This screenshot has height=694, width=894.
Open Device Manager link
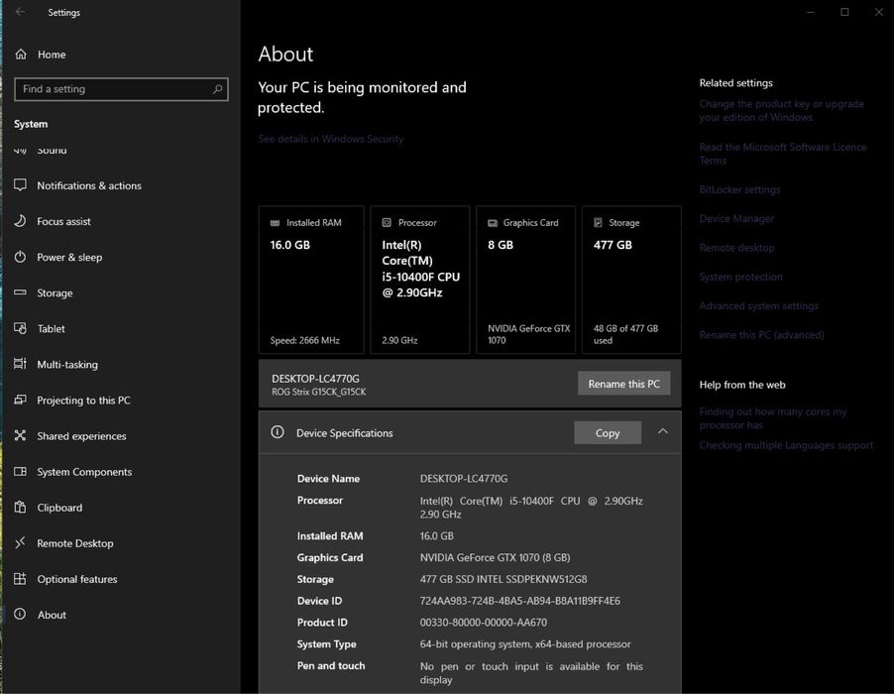coord(736,219)
